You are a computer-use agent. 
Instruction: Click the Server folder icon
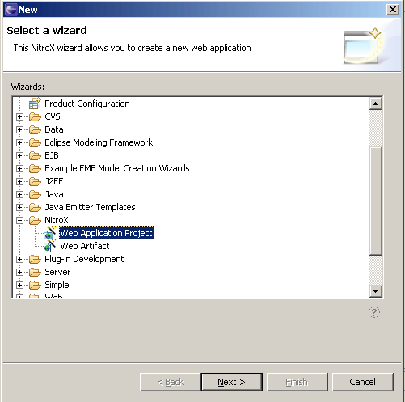click(35, 272)
